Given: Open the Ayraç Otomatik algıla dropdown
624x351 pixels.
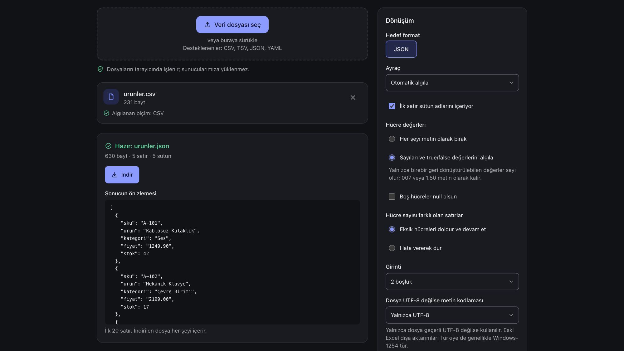Looking at the screenshot, I should pos(452,83).
